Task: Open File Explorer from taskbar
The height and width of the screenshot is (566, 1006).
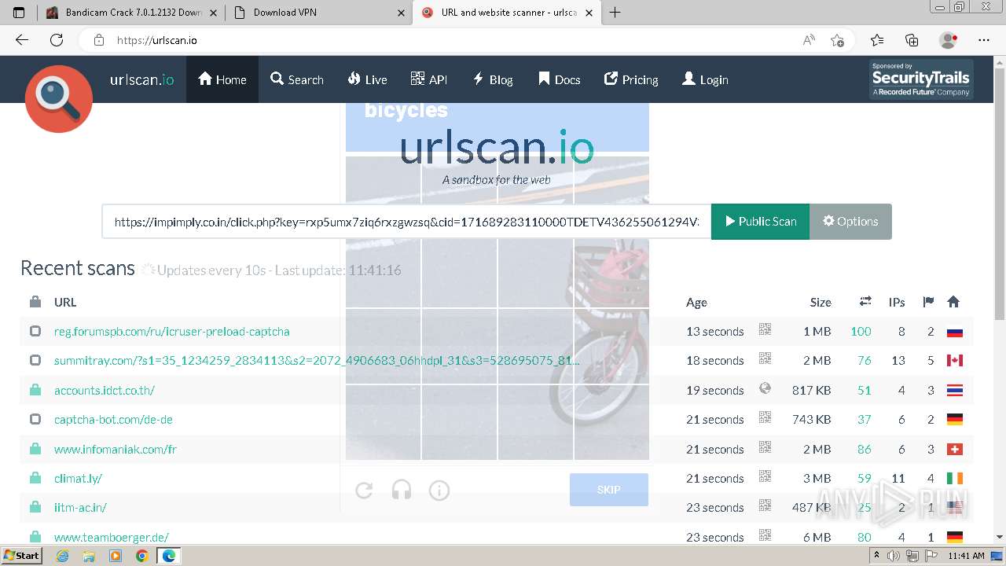Action: [89, 556]
